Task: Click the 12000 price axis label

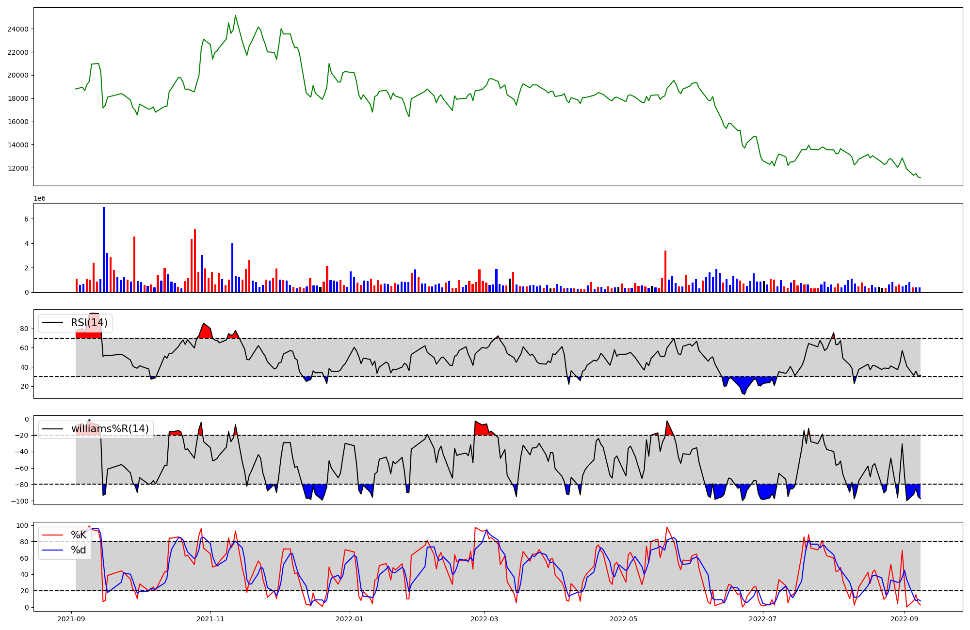Action: pyautogui.click(x=17, y=168)
